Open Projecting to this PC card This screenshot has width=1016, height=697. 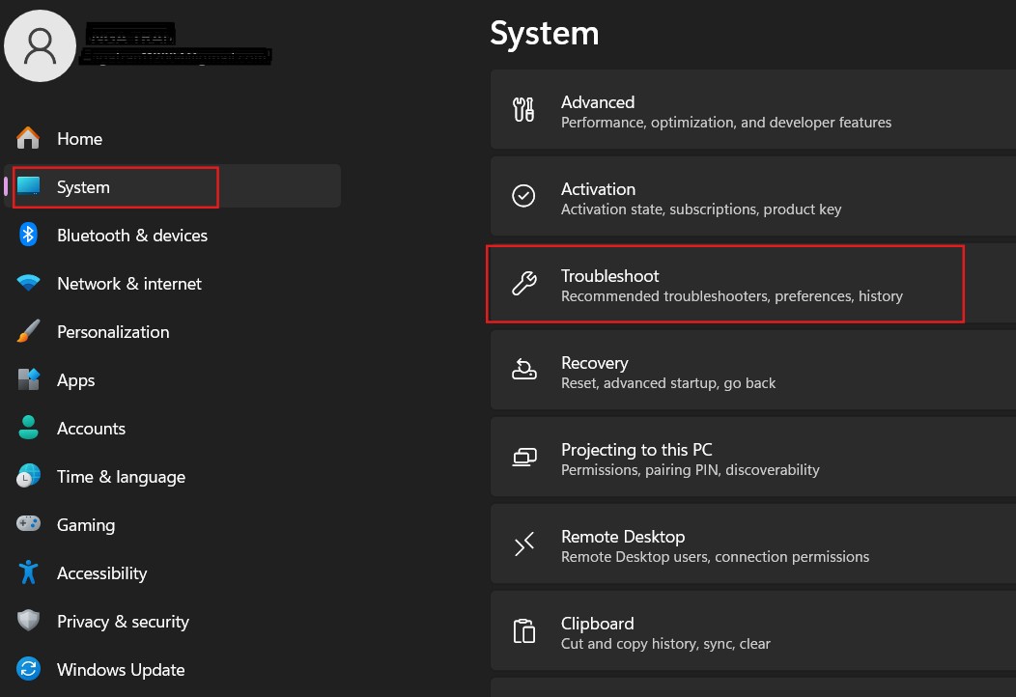point(753,457)
